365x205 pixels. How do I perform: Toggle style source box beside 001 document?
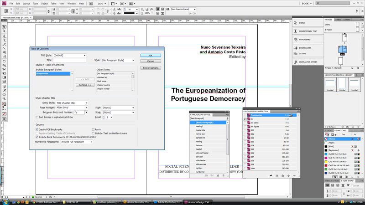tap(245, 134)
